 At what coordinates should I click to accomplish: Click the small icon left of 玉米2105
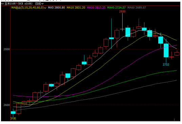point(3,4)
